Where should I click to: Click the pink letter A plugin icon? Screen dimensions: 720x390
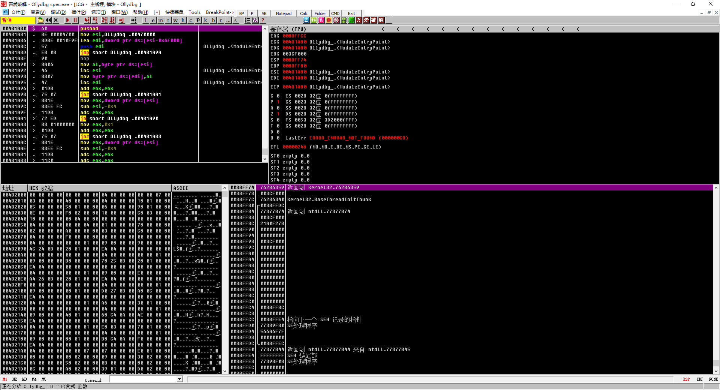[321, 20]
